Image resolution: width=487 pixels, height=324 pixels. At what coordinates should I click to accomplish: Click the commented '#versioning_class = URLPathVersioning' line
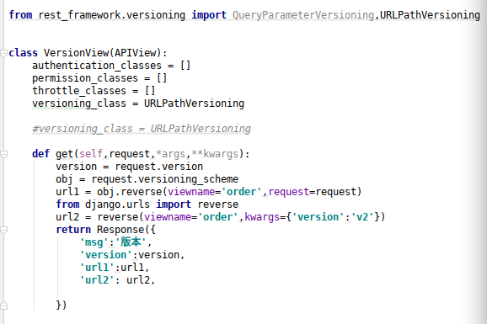pos(142,129)
